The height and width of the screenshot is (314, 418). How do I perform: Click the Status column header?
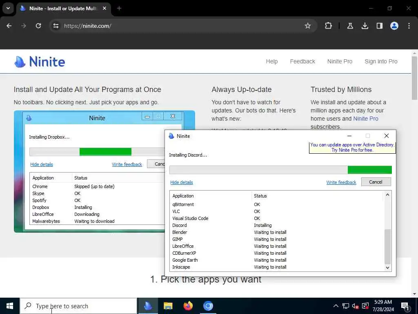317,196
